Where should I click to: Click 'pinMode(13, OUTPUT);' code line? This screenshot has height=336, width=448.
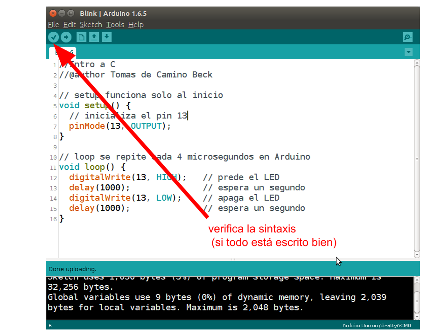[x=120, y=126]
